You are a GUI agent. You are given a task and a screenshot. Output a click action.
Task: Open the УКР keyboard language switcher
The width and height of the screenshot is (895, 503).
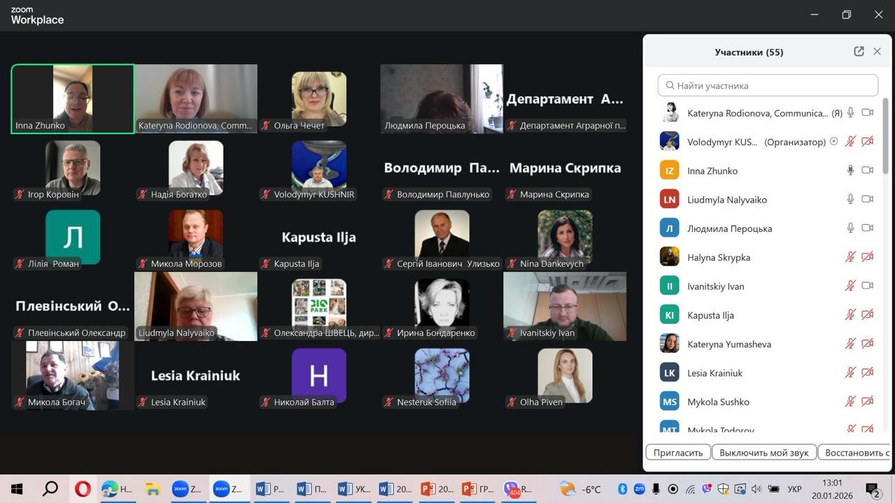[x=794, y=489]
